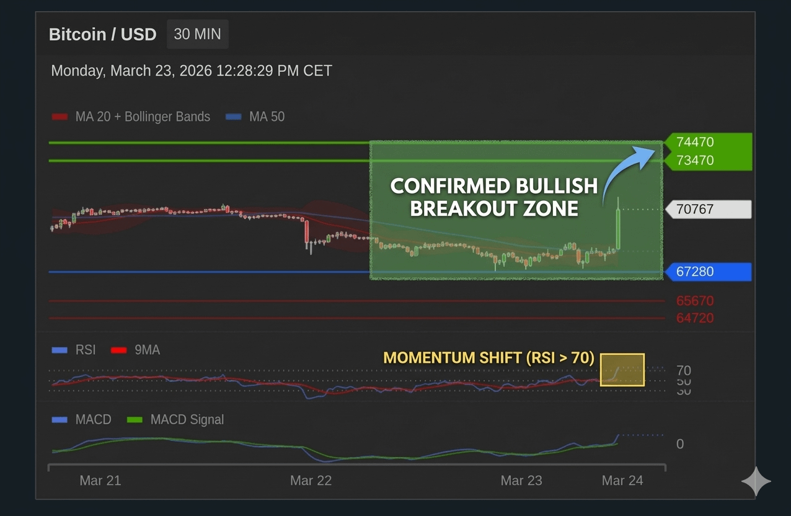
Task: Click the Mar 22 date on time axis
Action: [x=311, y=481]
